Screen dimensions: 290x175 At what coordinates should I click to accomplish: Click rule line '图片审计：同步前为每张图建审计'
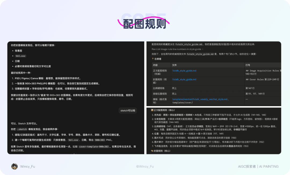click(x=208, y=142)
